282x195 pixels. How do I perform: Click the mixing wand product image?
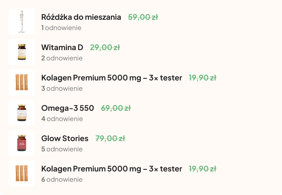point(22,22)
